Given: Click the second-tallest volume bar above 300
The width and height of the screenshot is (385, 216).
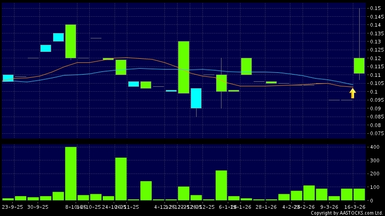Looking at the screenshot, I should [121, 178].
